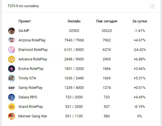
Task: Click the Trinity GTA project name
Action: click(x=27, y=78)
